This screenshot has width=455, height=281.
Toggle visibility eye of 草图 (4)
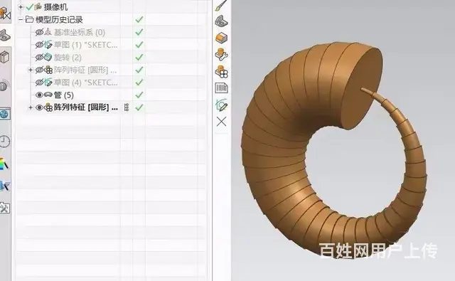pyautogui.click(x=40, y=83)
